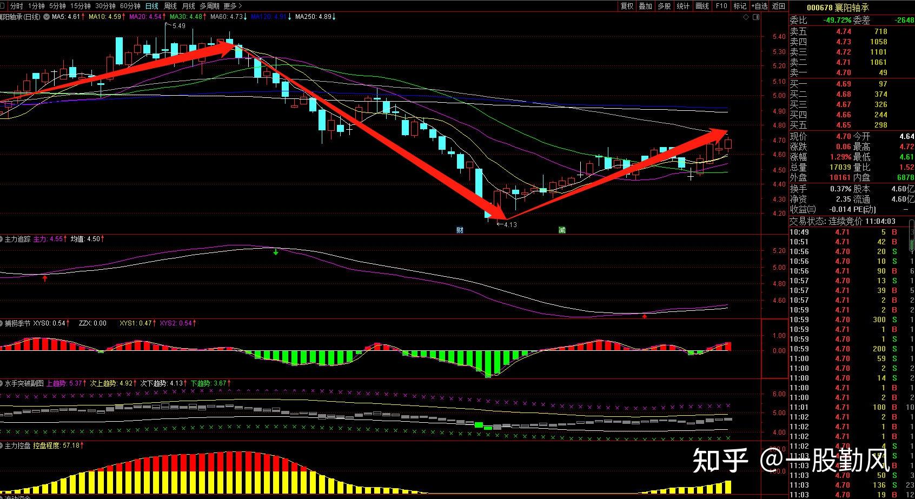Click the 叠加 overlay button
Viewport: 915px width, 499px height.
click(646, 6)
